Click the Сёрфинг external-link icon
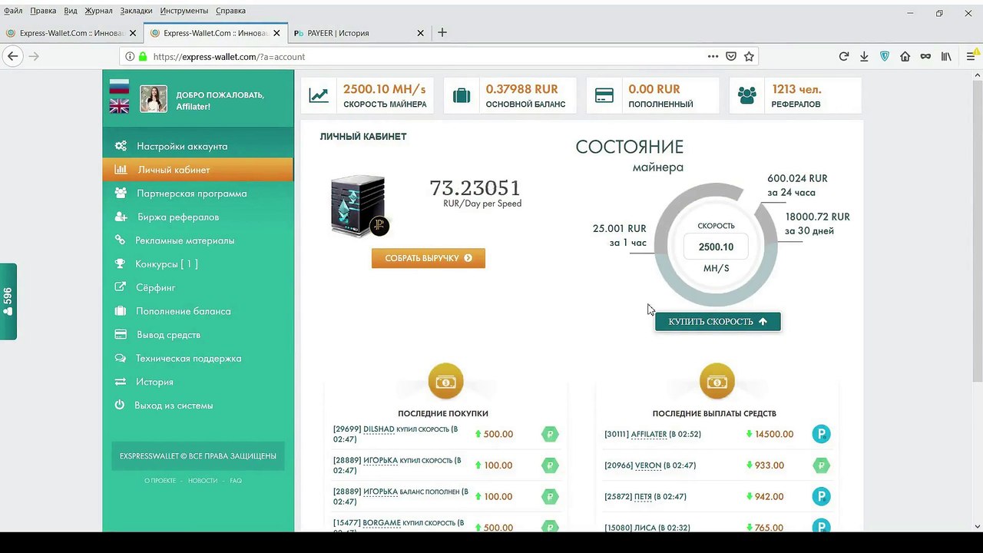The image size is (983, 553). tap(120, 287)
